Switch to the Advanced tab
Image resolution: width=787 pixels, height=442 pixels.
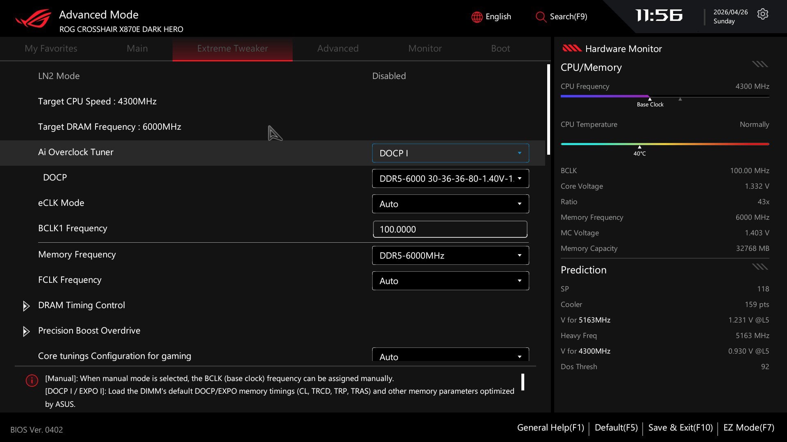[x=338, y=48]
